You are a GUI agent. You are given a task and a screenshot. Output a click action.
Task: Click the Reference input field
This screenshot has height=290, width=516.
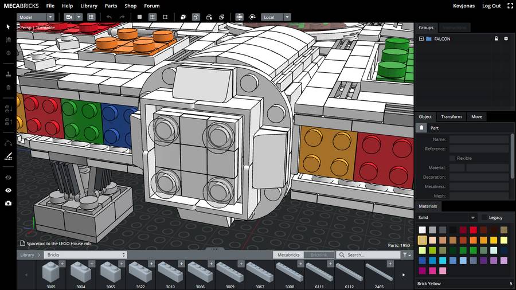click(479, 149)
